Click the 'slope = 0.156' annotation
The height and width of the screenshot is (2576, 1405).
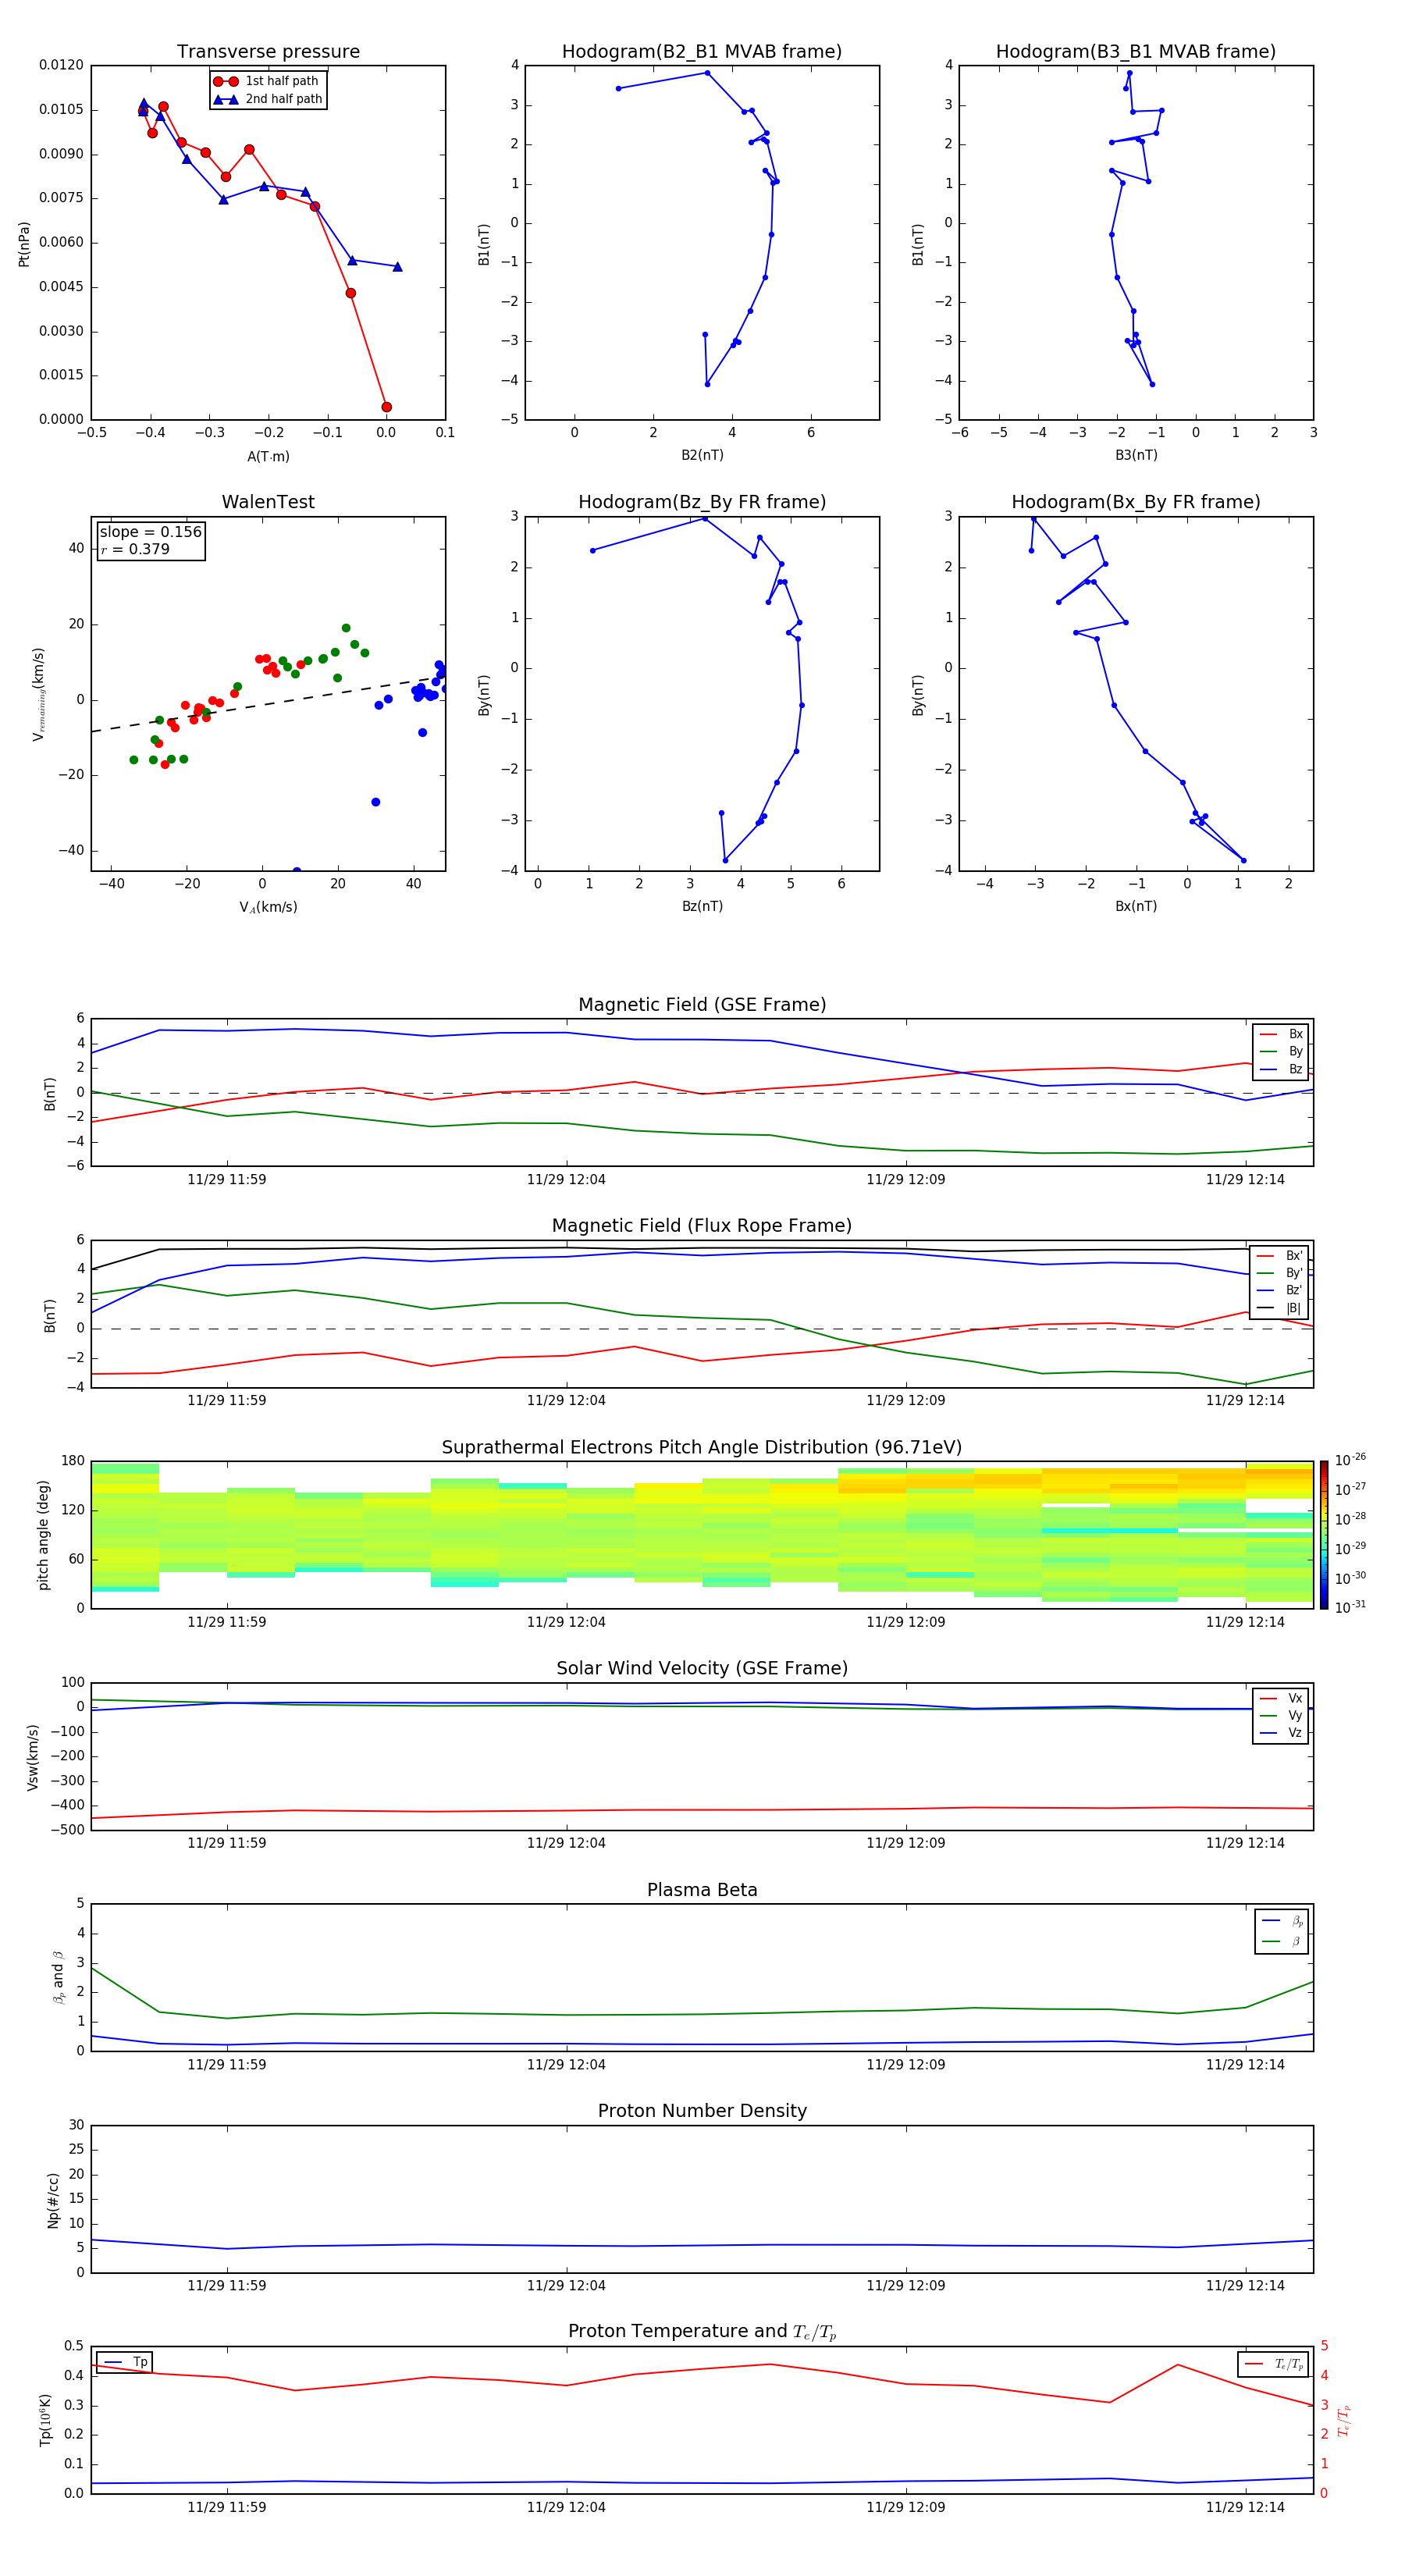coord(151,532)
